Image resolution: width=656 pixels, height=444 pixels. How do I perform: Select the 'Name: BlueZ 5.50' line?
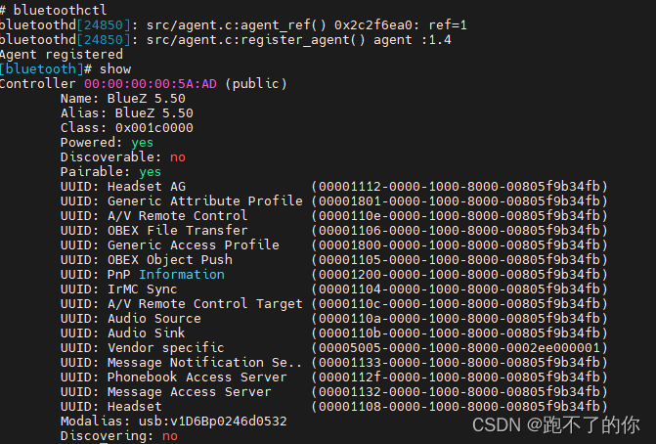(123, 99)
